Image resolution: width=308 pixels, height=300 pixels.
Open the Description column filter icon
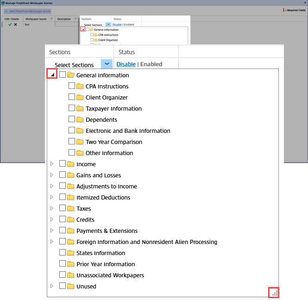[x=75, y=19]
